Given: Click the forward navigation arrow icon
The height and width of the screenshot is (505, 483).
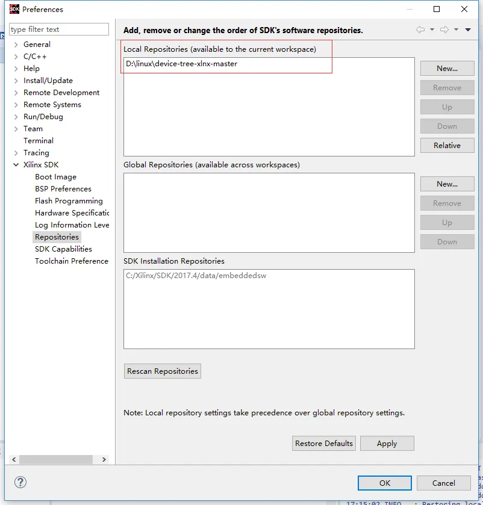Looking at the screenshot, I should pos(444,29).
